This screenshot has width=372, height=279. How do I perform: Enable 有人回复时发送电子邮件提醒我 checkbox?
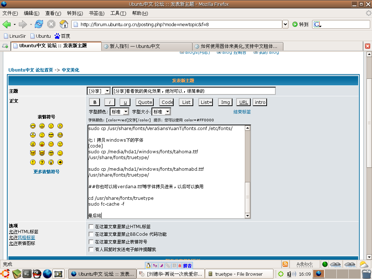coord(91,249)
